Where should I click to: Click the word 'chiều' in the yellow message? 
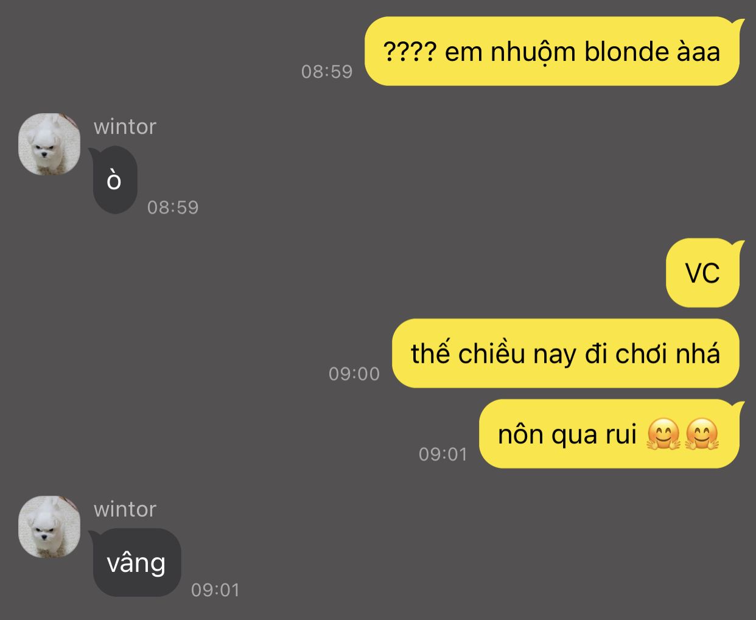point(492,354)
